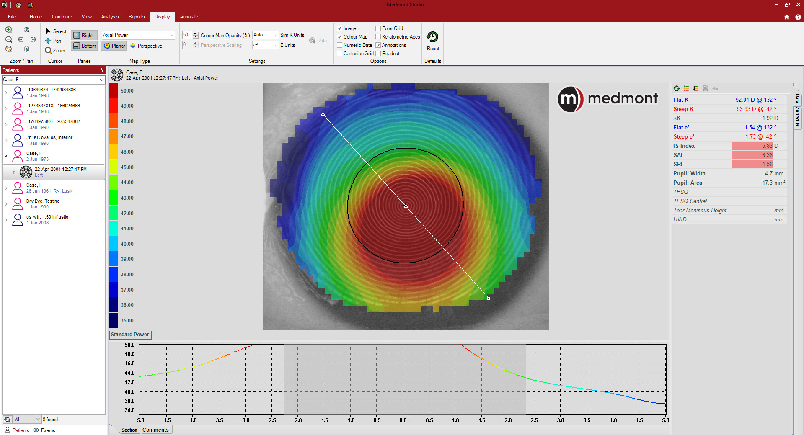Open the Axial Power map type dropdown
The image size is (804, 435).
[171, 36]
